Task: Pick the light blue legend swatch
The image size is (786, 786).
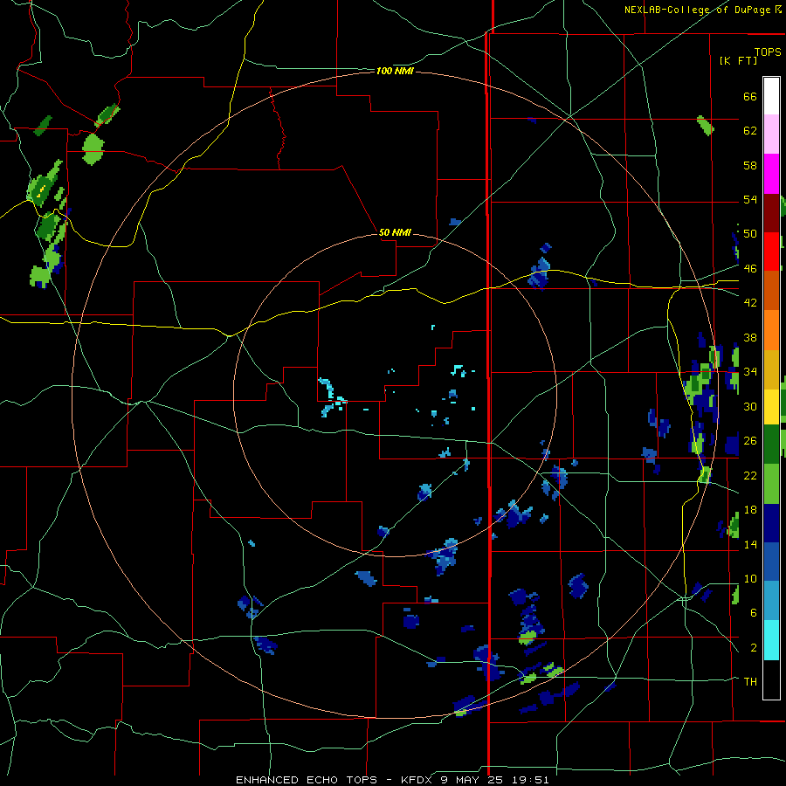Action: click(x=771, y=601)
